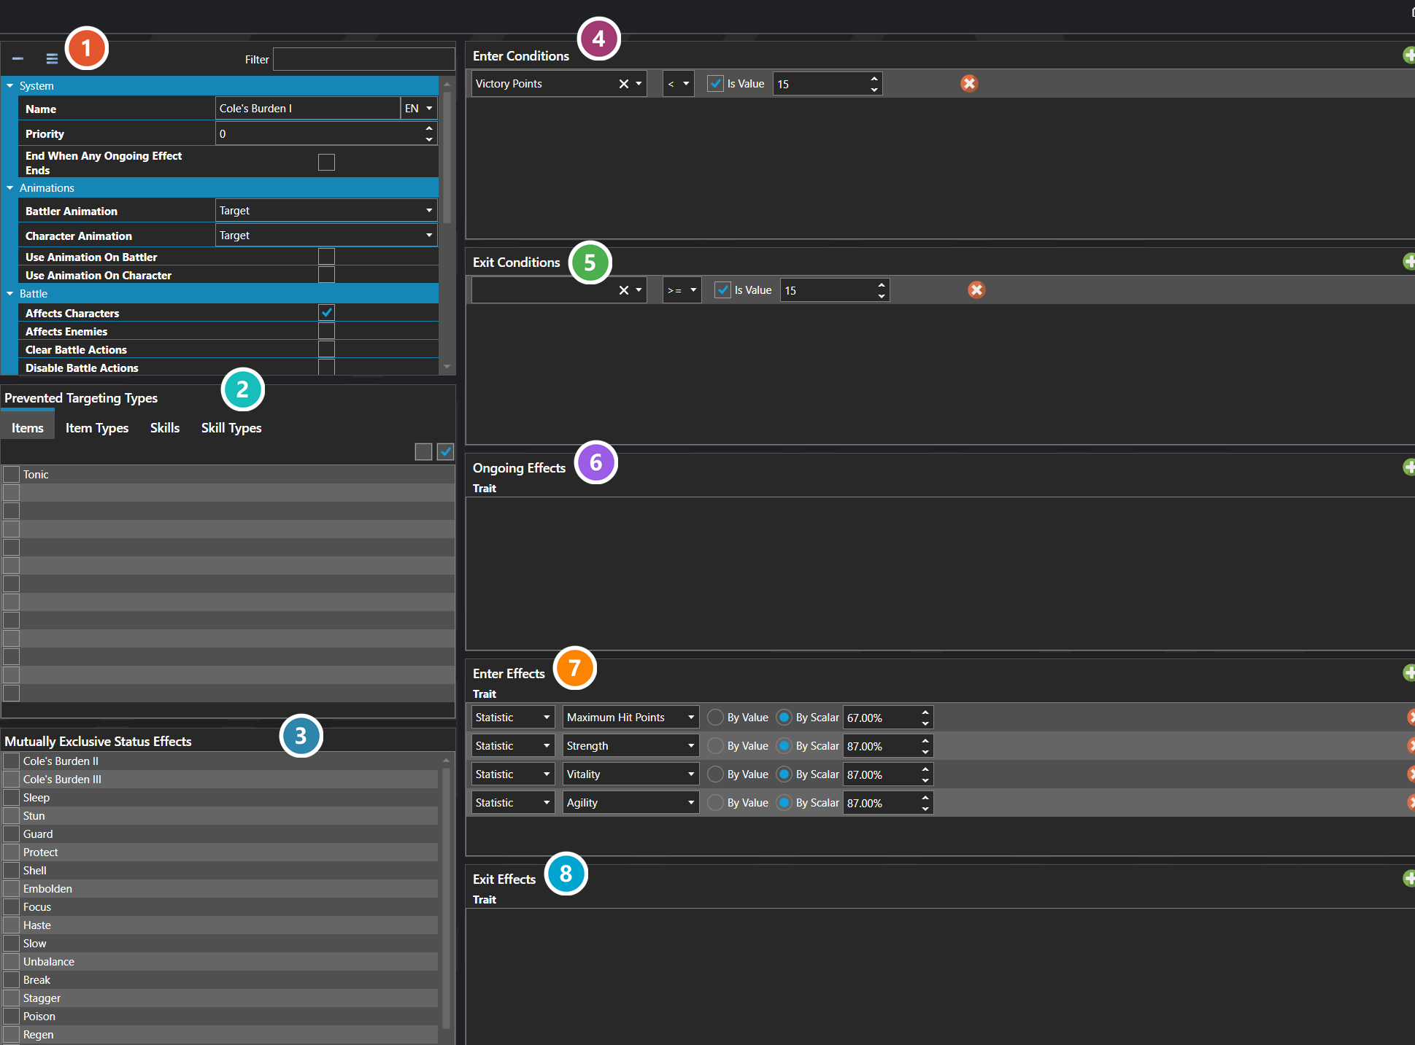Click uncheck-all box in Prevented Targeting
1415x1045 pixels.
click(423, 451)
